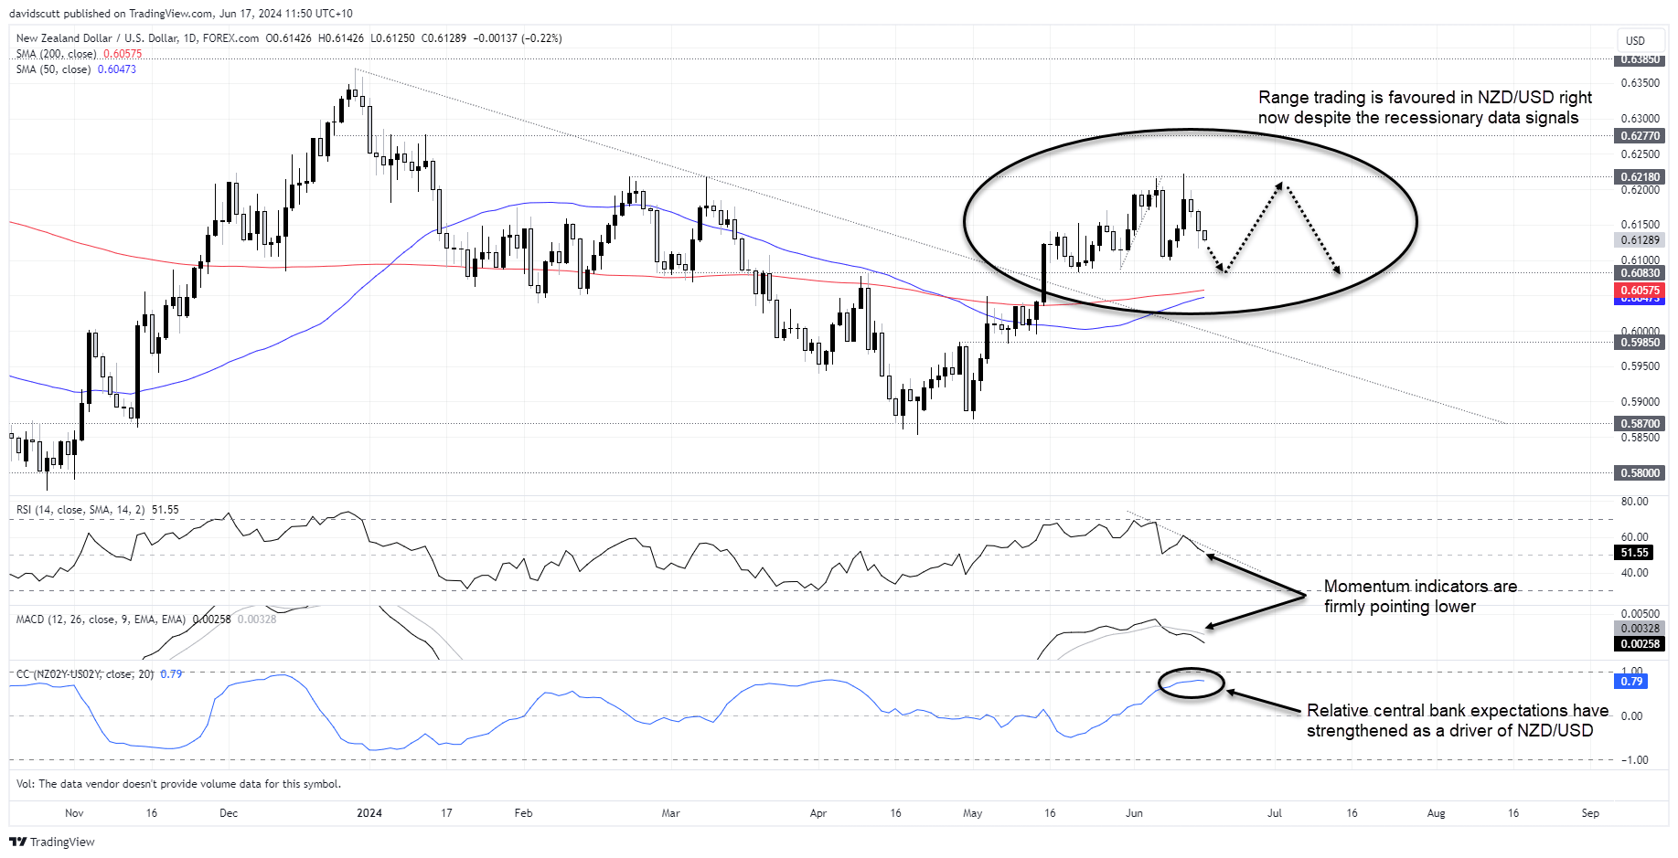Click the 80.00 RSI scale label

click(x=1634, y=502)
